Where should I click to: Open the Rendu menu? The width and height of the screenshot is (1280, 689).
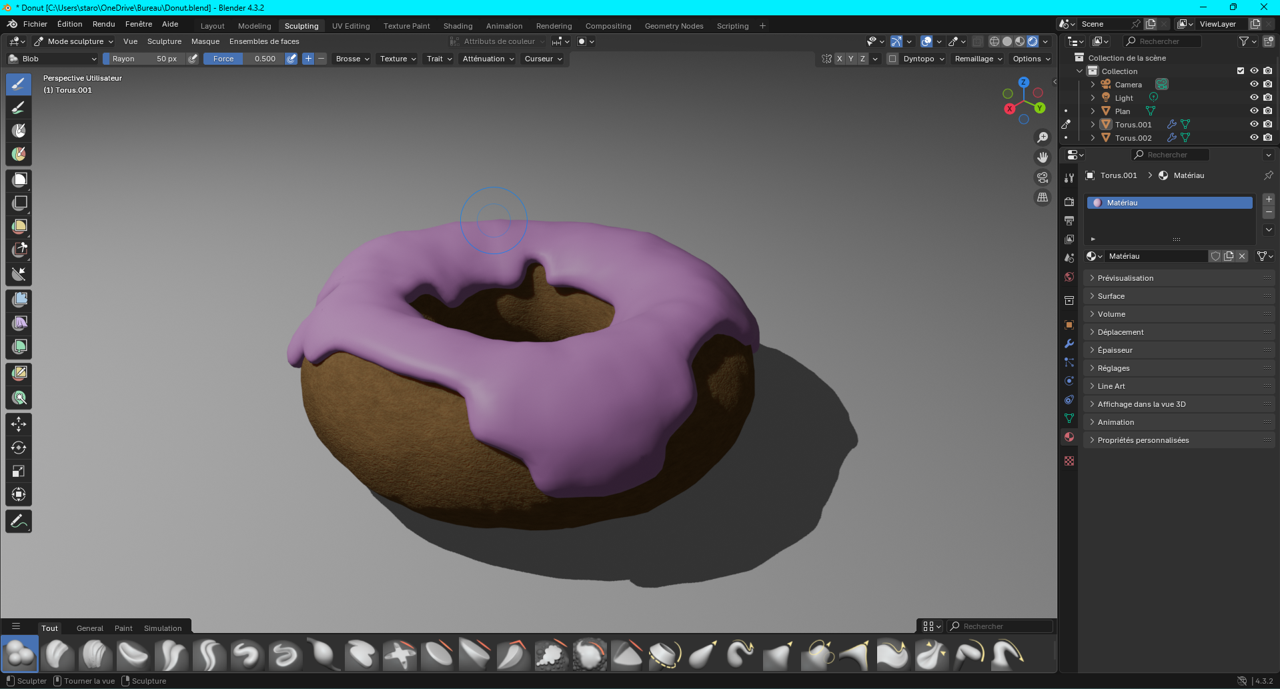pyautogui.click(x=103, y=24)
